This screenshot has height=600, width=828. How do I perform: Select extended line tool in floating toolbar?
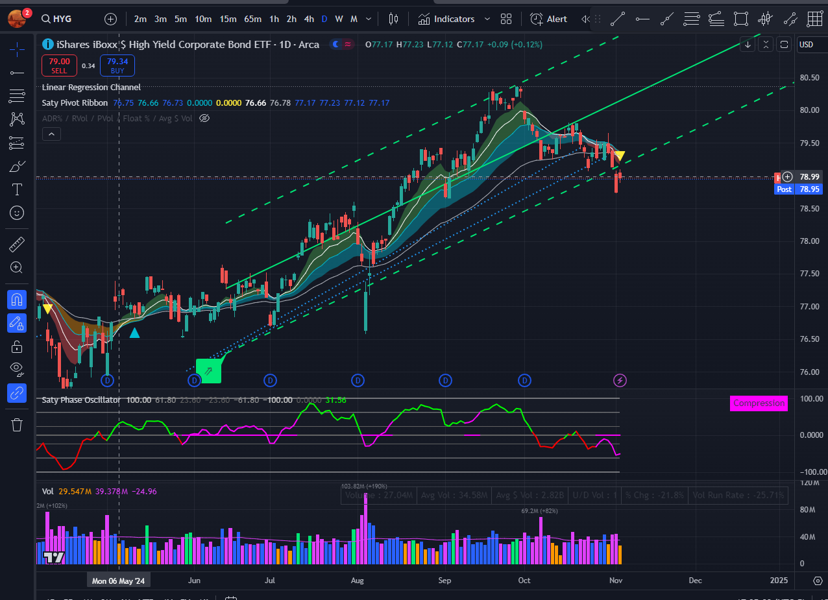(x=667, y=19)
